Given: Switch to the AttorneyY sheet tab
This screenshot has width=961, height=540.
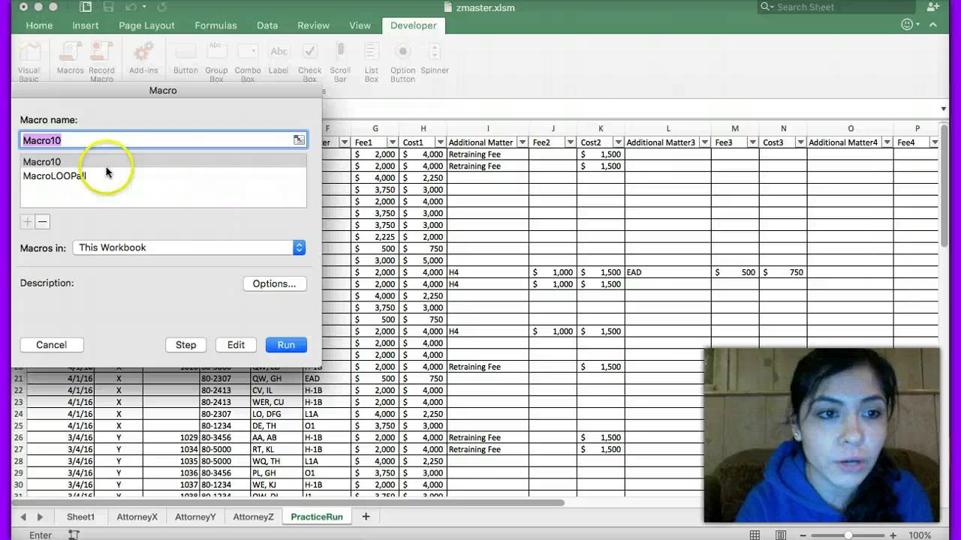Looking at the screenshot, I should click(x=195, y=517).
